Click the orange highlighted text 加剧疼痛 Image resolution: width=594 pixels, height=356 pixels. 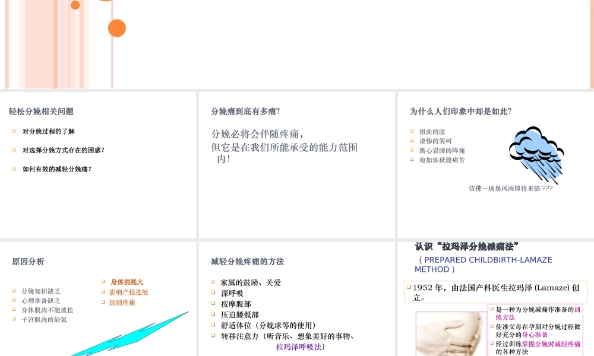[122, 302]
